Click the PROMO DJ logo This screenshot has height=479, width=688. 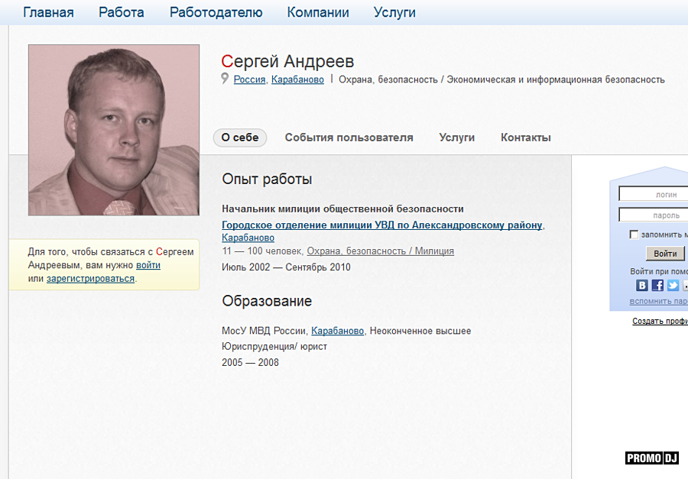pyautogui.click(x=652, y=458)
